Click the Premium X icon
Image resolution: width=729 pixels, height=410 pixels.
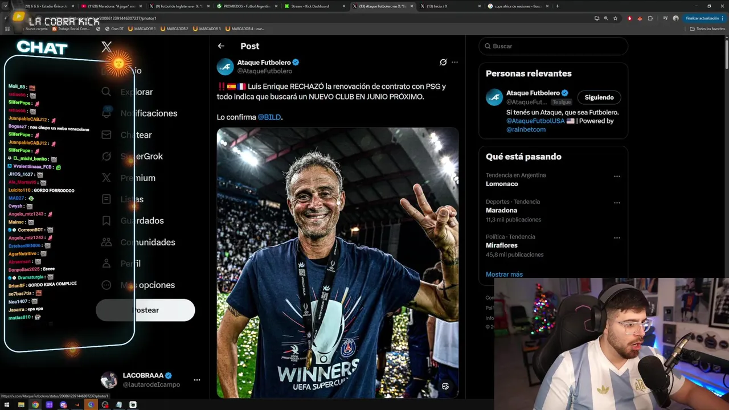pos(107,178)
